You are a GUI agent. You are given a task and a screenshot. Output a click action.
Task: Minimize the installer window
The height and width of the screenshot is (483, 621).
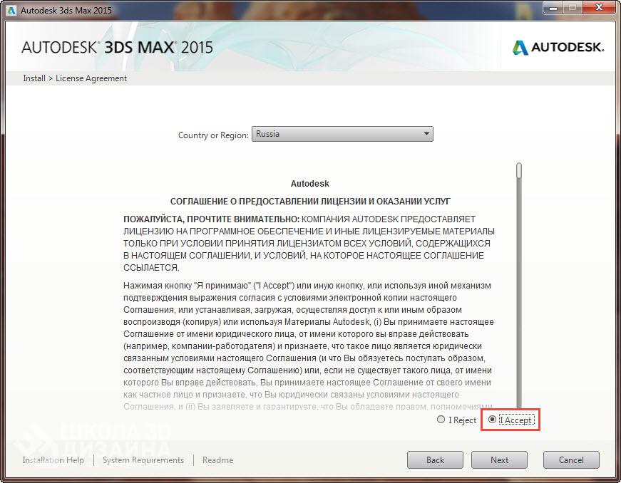pyautogui.click(x=554, y=8)
